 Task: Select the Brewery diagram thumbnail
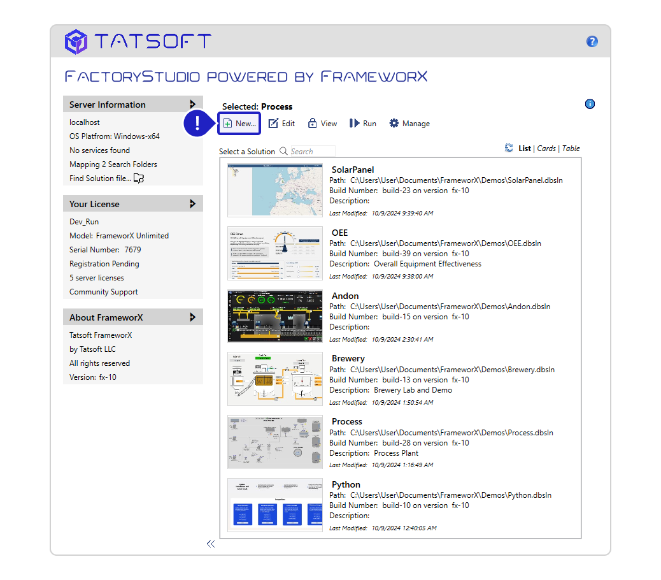[275, 379]
